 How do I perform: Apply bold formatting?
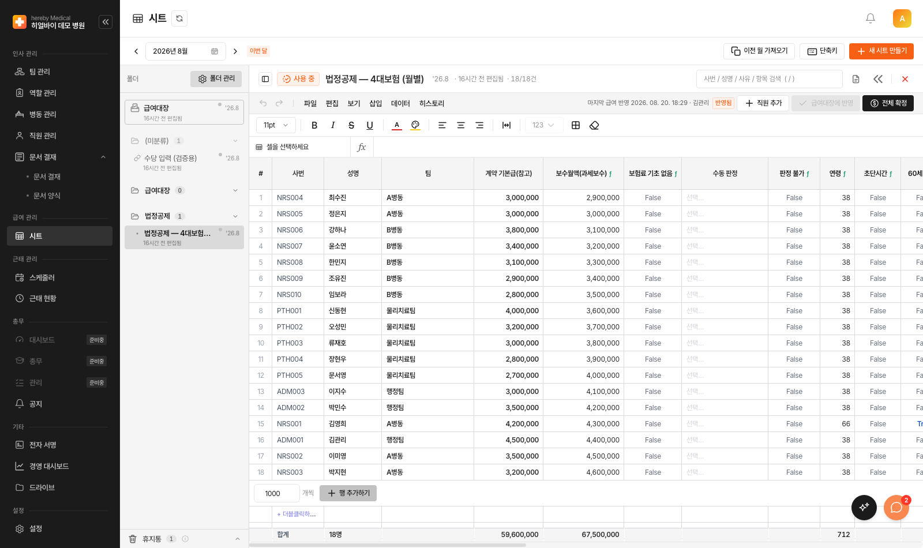[314, 125]
